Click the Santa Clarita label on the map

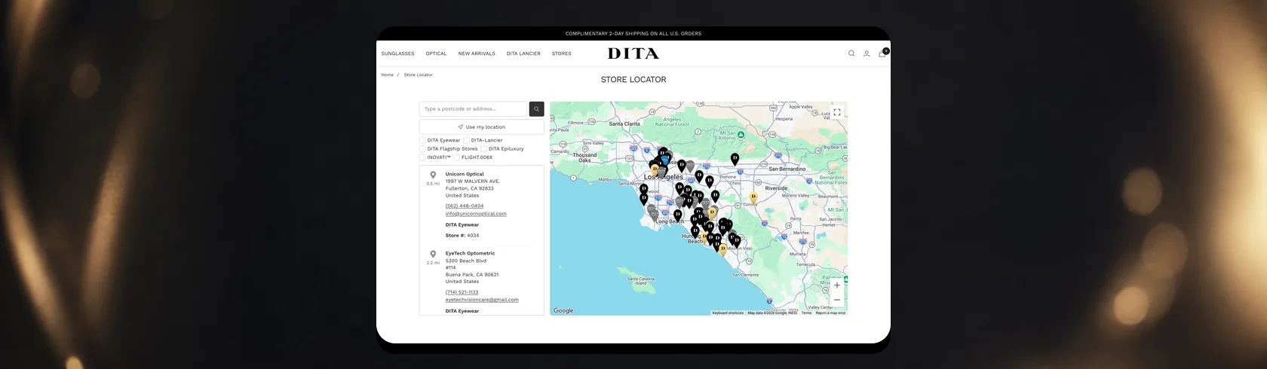tap(624, 124)
